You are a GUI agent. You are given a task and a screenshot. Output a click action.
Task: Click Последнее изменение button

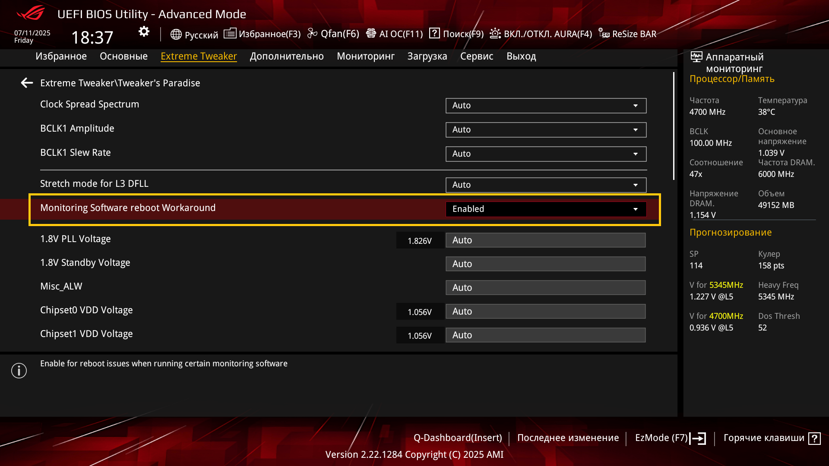pos(568,438)
